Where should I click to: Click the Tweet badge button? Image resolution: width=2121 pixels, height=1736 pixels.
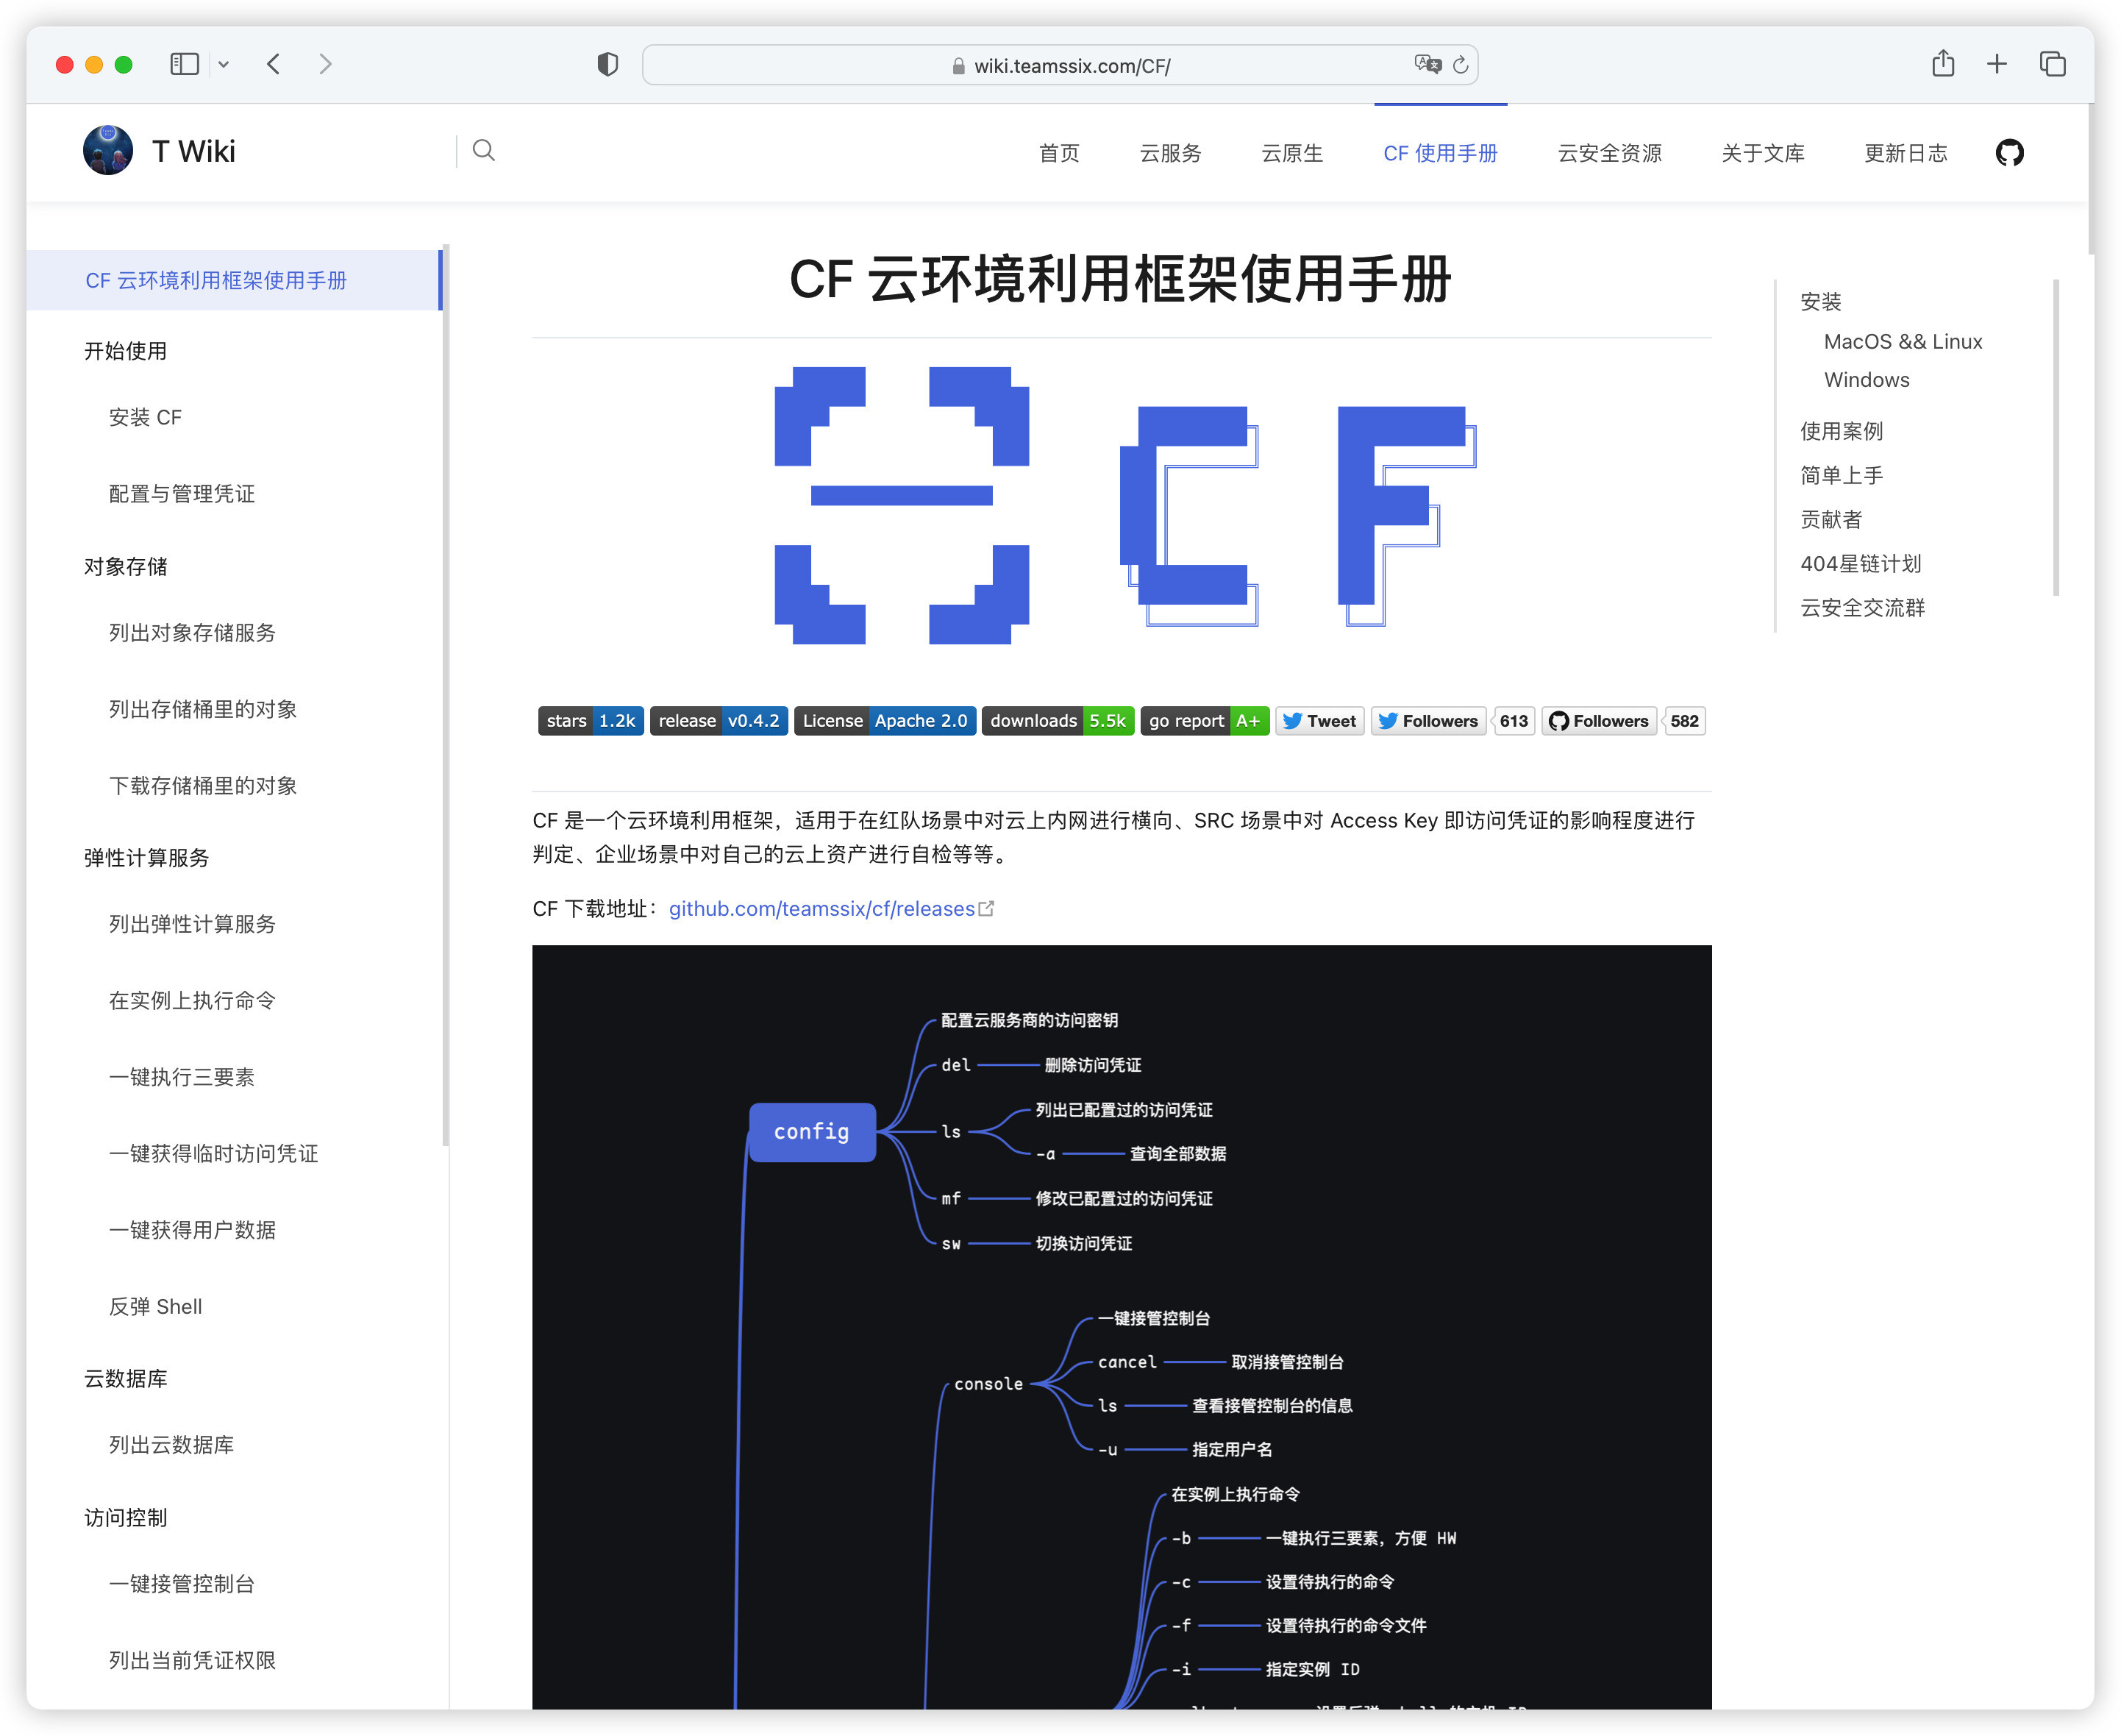pos(1319,721)
